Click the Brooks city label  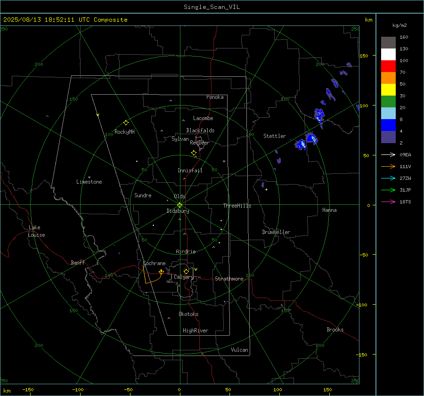335,330
